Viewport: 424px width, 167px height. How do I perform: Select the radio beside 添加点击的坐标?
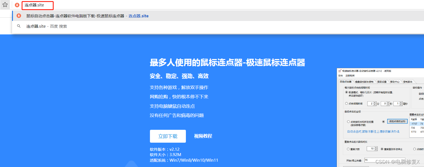[x=383, y=122]
